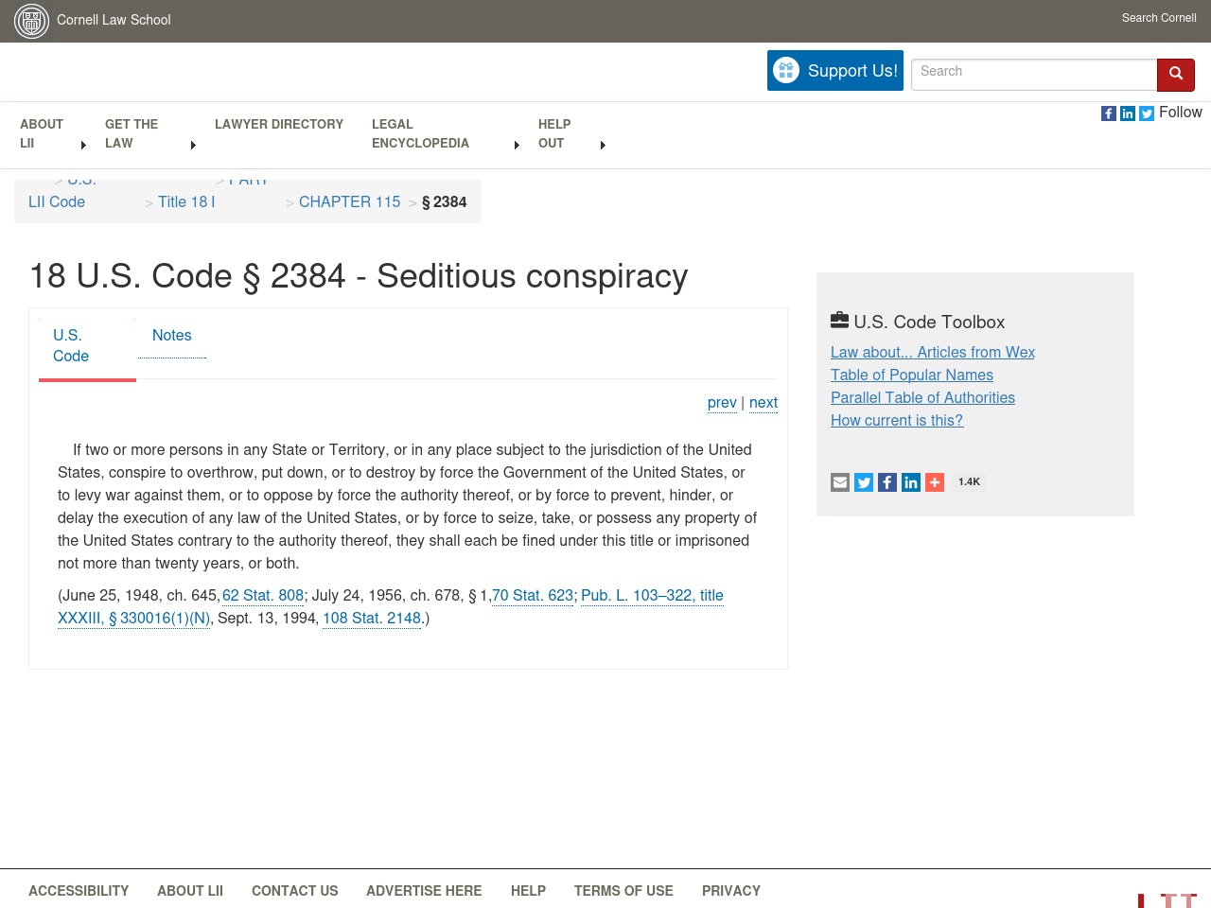1211x908 pixels.
Task: Click the Support Us! button
Action: click(835, 71)
